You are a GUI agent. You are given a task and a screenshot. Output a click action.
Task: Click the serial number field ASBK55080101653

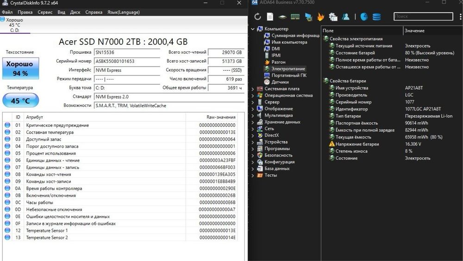[127, 61]
